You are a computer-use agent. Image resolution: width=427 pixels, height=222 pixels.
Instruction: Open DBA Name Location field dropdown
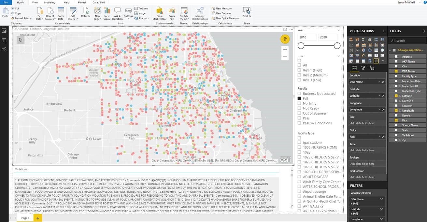(x=379, y=82)
